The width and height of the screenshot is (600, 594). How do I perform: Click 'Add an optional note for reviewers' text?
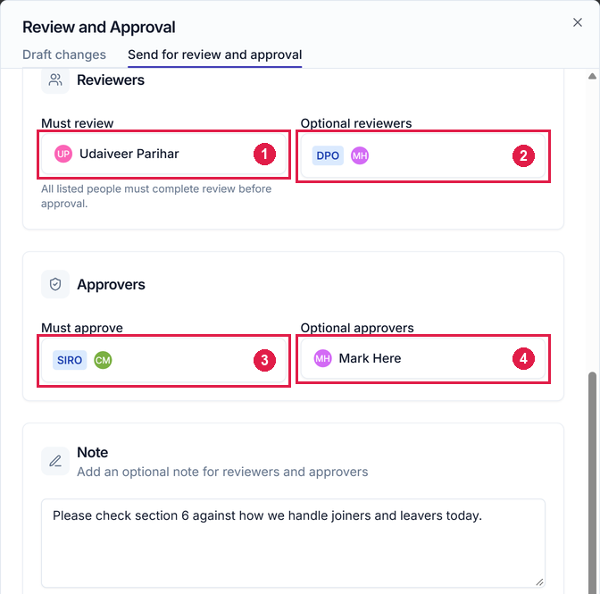click(222, 472)
